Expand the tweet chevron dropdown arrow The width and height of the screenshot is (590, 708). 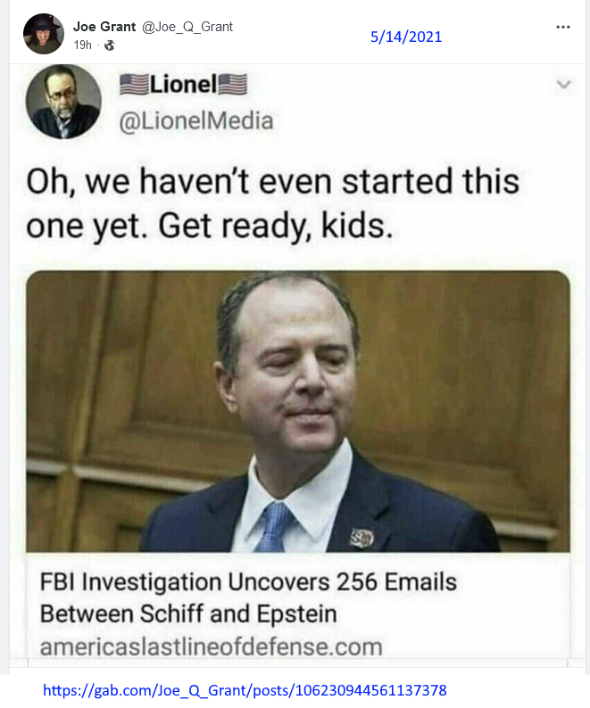coord(563,85)
